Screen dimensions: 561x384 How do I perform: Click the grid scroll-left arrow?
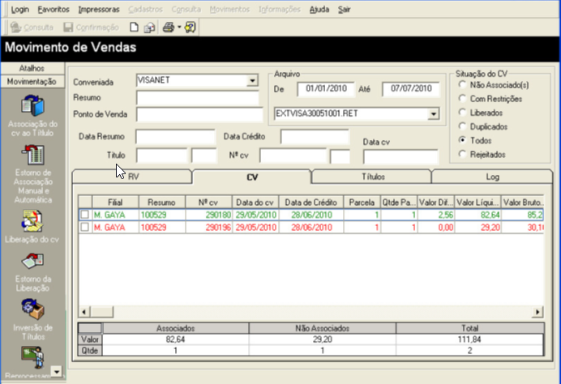tap(84, 312)
